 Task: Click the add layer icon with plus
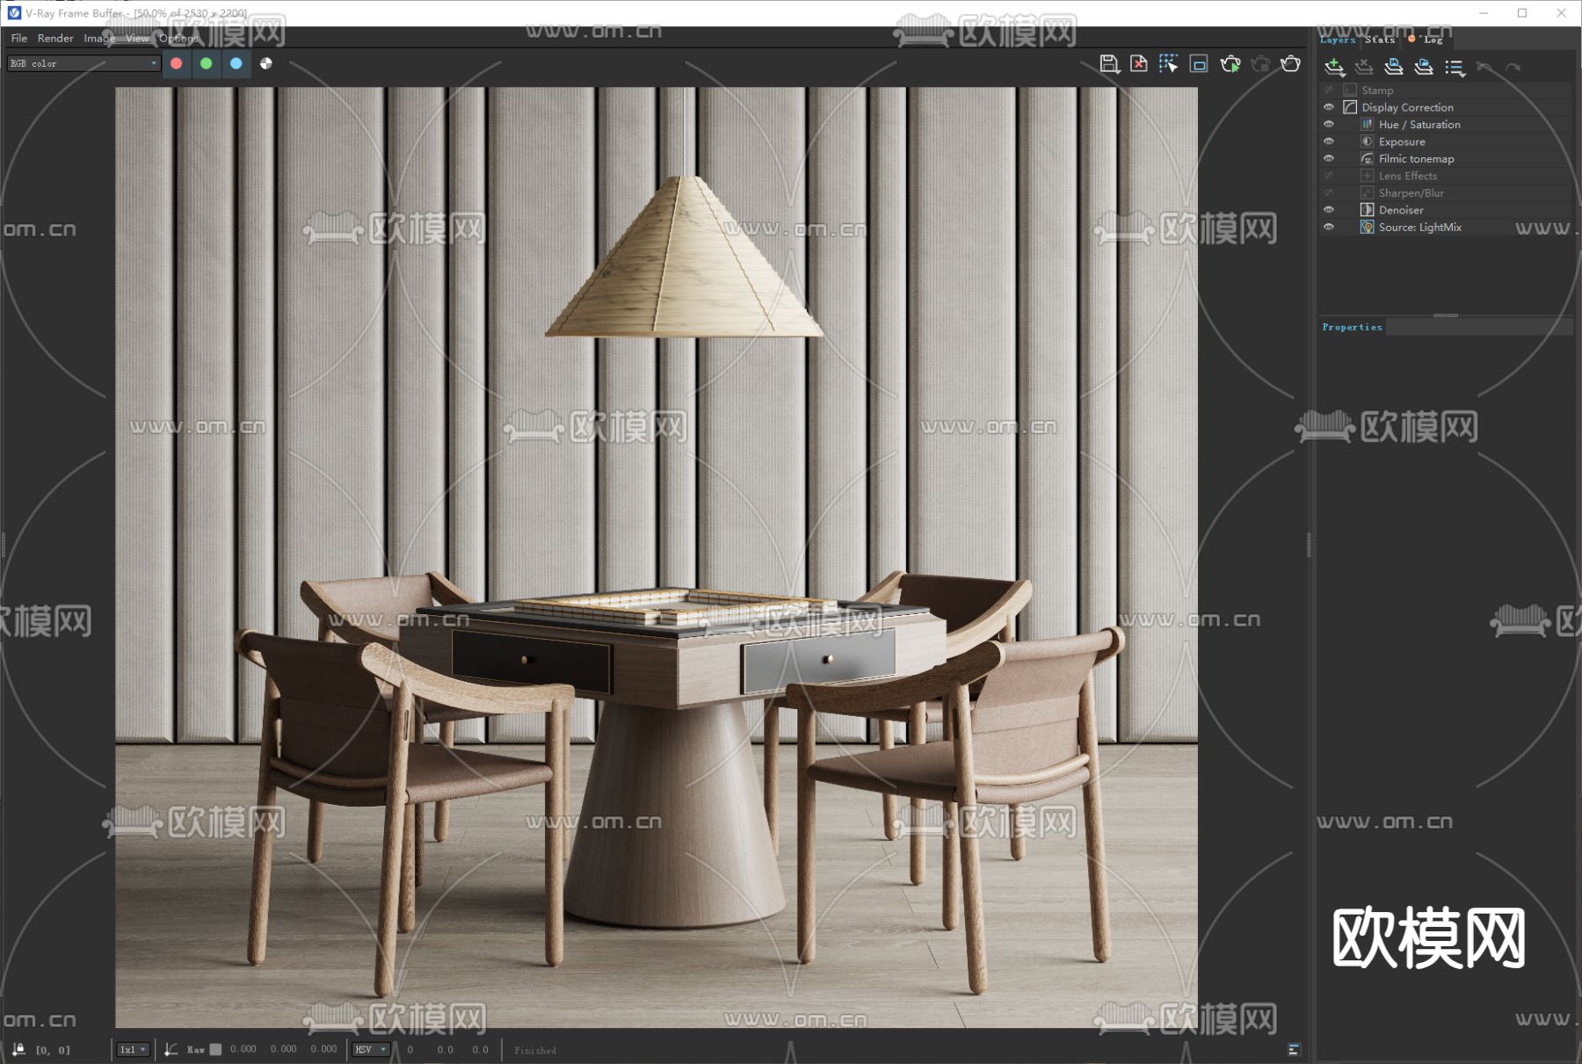pos(1334,67)
